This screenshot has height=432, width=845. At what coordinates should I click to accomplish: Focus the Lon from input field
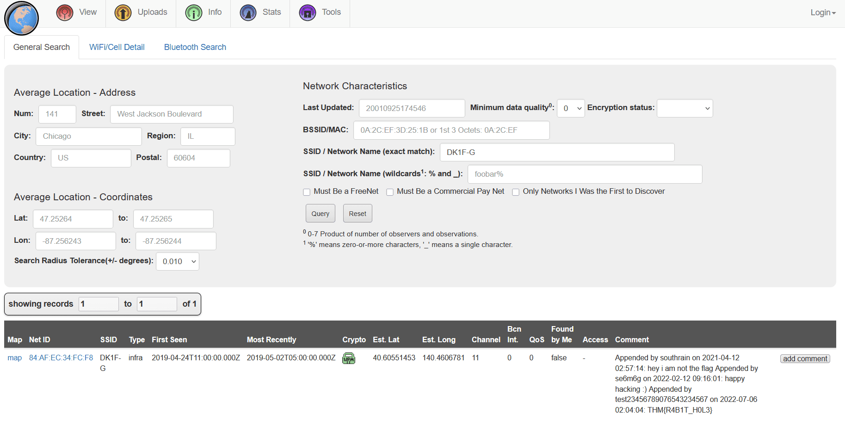(76, 241)
